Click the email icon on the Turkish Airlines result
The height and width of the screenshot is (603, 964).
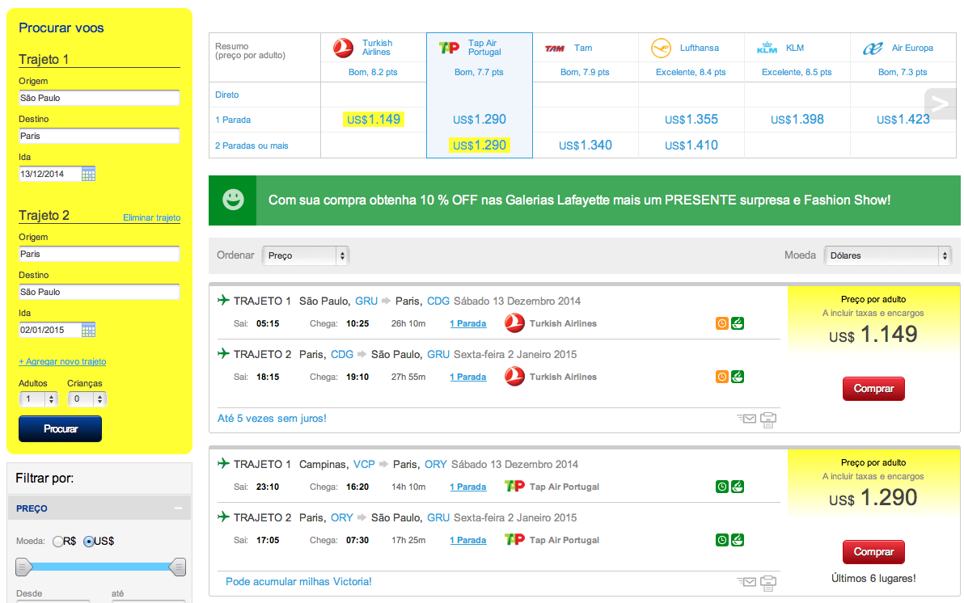click(746, 418)
